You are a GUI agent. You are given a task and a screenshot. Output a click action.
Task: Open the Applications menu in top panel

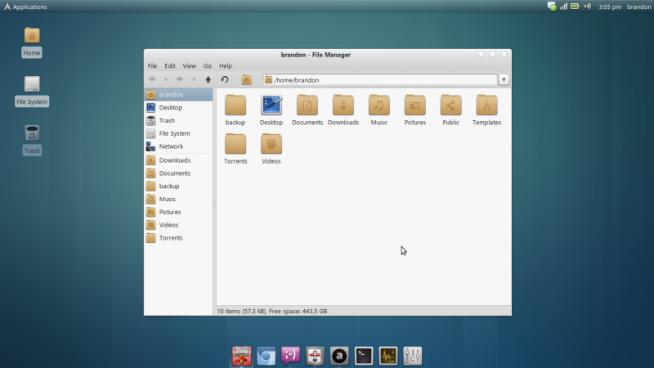tap(25, 7)
